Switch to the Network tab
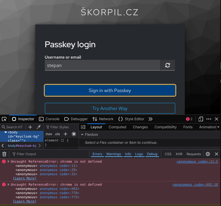Image resolution: width=221 pixels, height=206 pixels. tap(103, 119)
